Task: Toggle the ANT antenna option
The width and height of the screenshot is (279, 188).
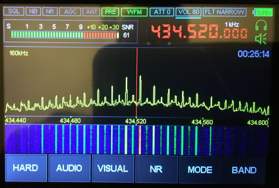Action: point(92,12)
